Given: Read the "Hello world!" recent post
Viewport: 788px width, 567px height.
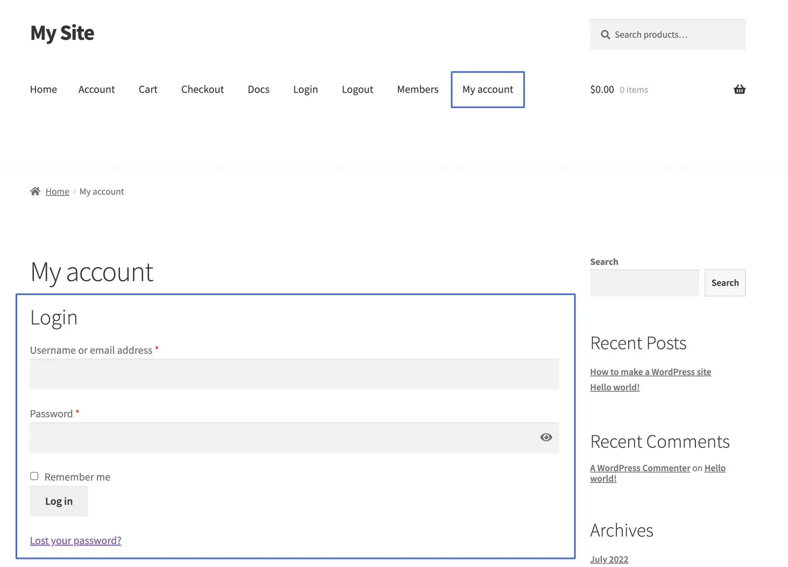Looking at the screenshot, I should point(614,387).
